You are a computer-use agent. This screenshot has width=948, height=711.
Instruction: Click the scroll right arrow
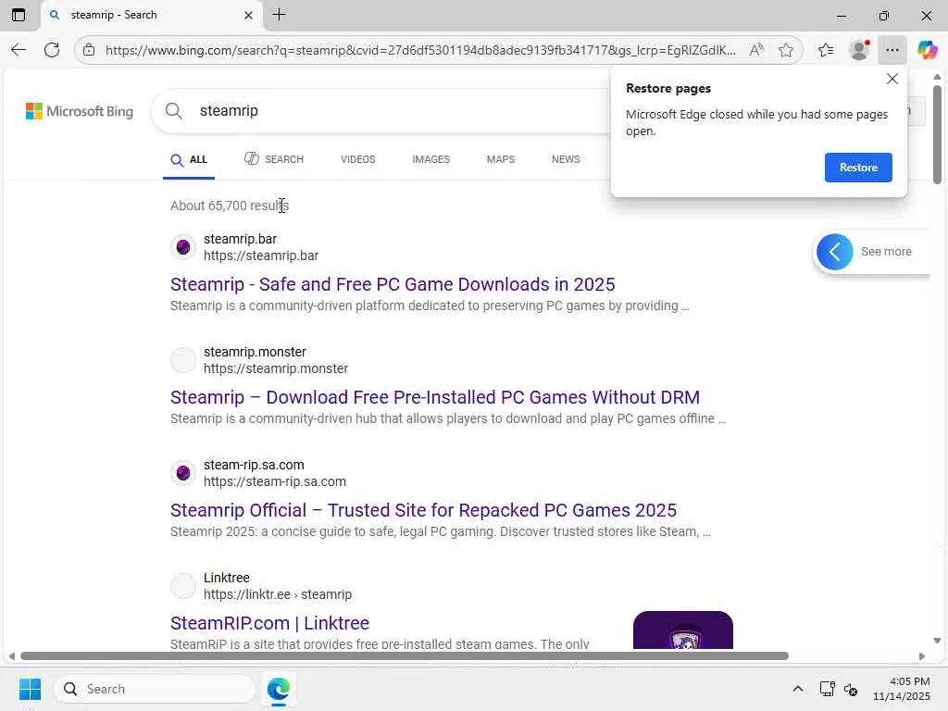coord(922,656)
